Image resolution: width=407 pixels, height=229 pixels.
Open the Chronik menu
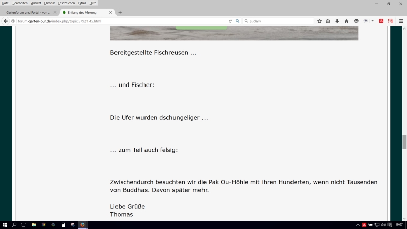click(49, 3)
